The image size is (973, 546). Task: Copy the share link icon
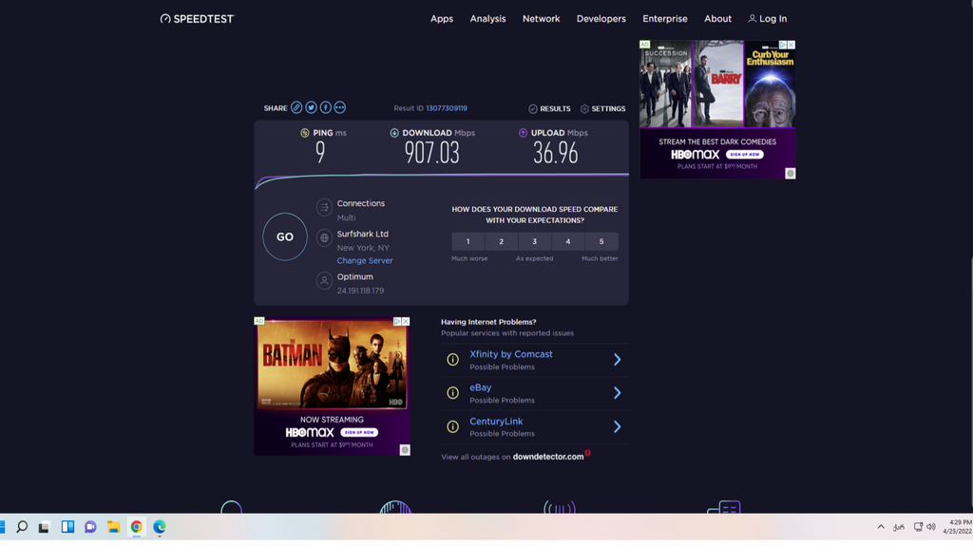point(296,107)
